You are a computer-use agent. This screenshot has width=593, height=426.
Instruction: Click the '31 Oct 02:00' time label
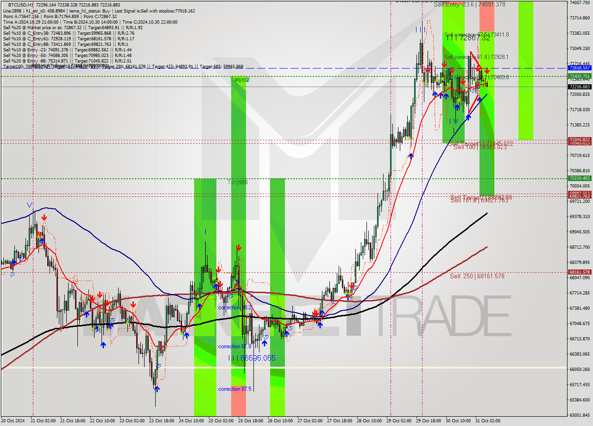point(488,421)
